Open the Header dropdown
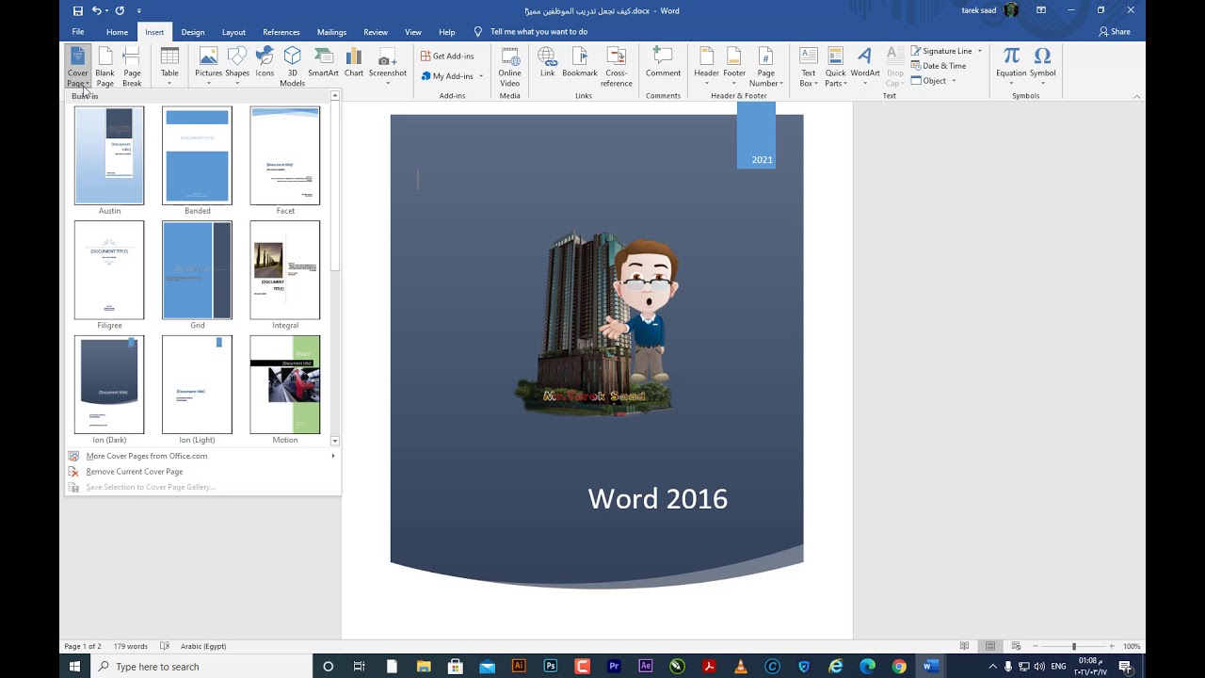The image size is (1205, 678). pyautogui.click(x=706, y=67)
